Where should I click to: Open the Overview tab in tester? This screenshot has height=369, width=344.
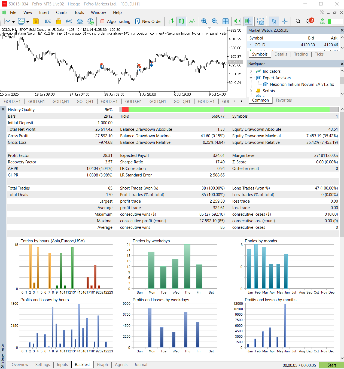[x=20, y=365]
